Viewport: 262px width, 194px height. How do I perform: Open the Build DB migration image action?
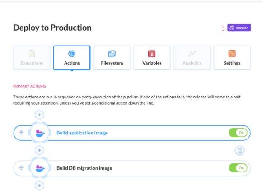[84, 168]
